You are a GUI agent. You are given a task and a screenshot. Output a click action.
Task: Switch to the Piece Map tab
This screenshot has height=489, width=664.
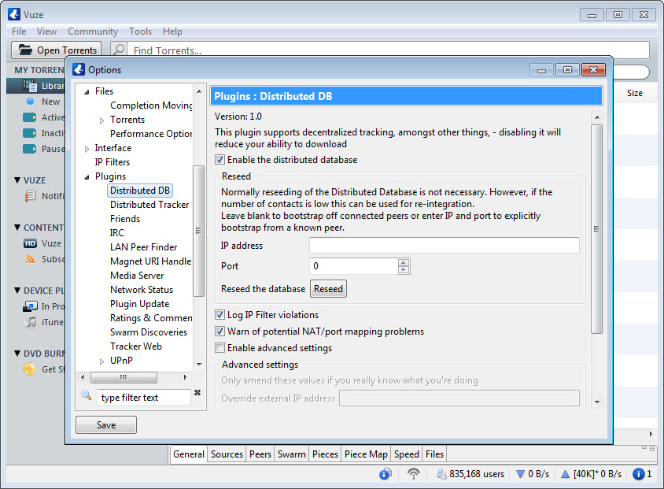366,454
